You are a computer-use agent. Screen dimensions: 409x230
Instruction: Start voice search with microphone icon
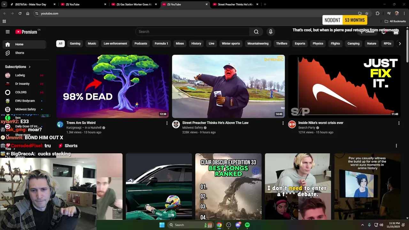click(x=271, y=32)
